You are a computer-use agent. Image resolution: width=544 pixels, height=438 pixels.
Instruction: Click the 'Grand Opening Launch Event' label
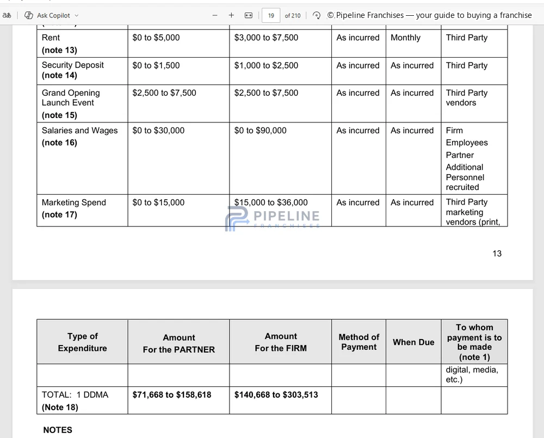tap(71, 97)
